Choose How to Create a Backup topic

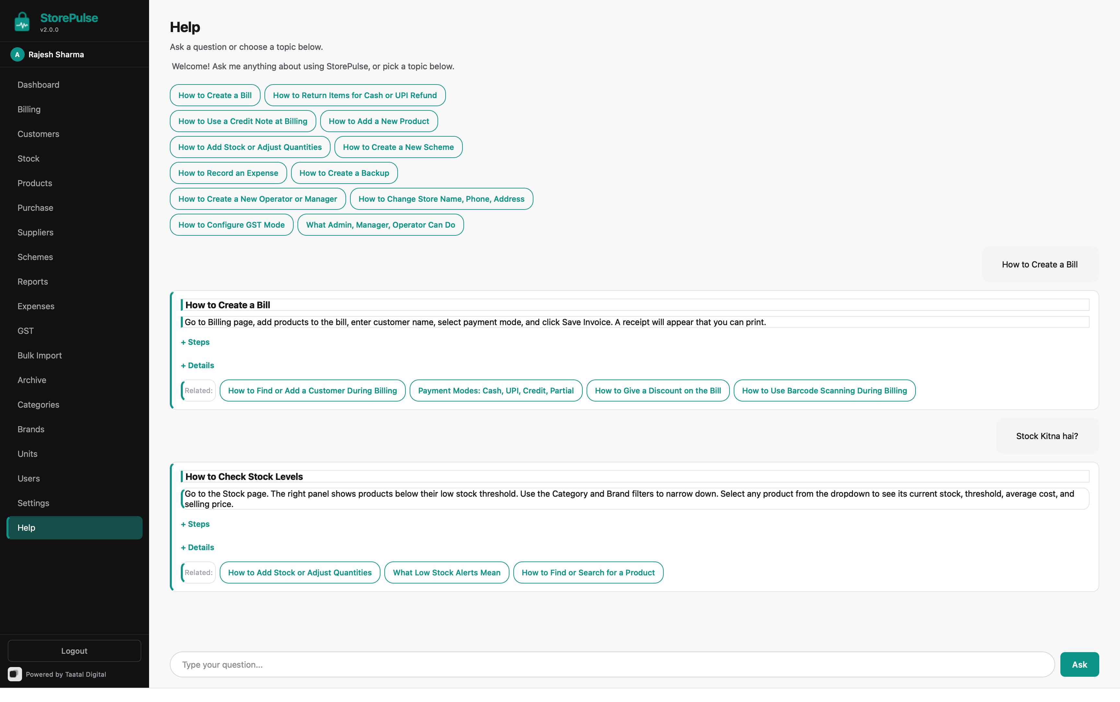(344, 173)
